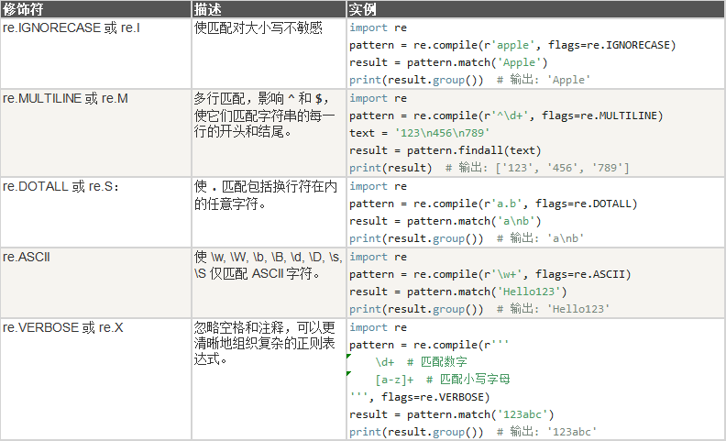This screenshot has height=441, width=726.
Task: Select the re.VERBOSE 或 re.X cell
Action: [96, 379]
